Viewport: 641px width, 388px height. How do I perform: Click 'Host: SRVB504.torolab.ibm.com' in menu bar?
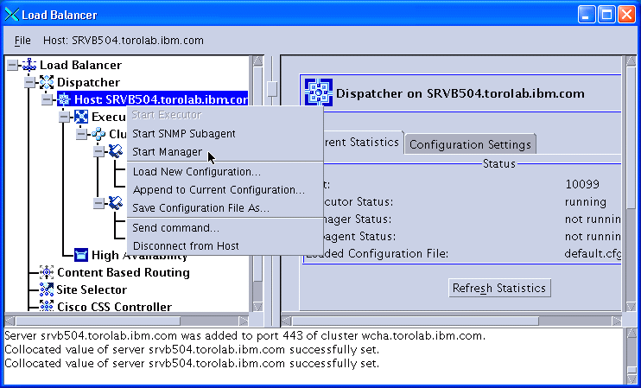point(124,41)
